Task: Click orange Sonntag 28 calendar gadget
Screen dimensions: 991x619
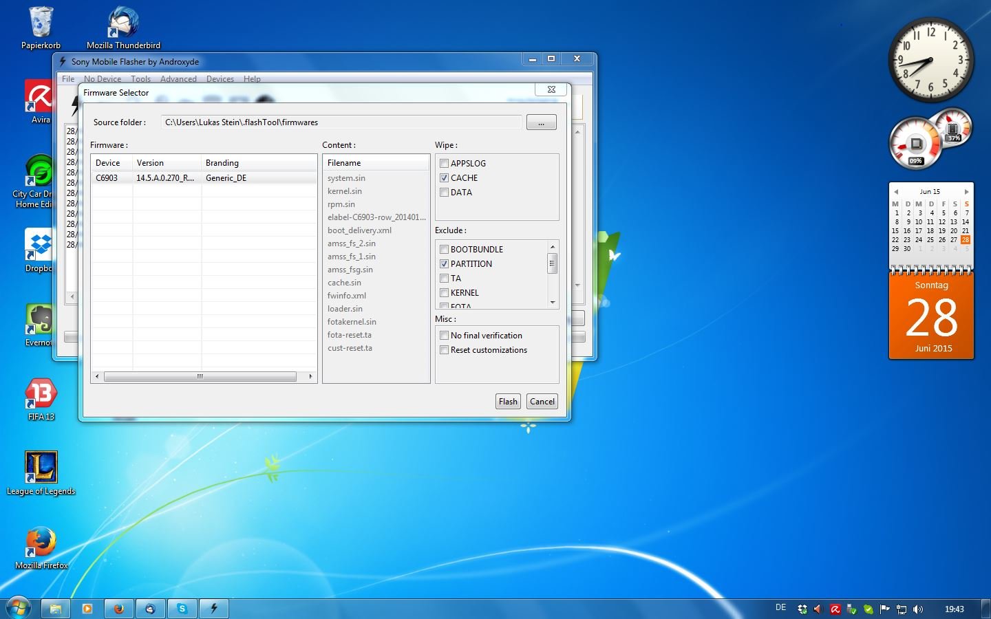Action: click(x=932, y=315)
